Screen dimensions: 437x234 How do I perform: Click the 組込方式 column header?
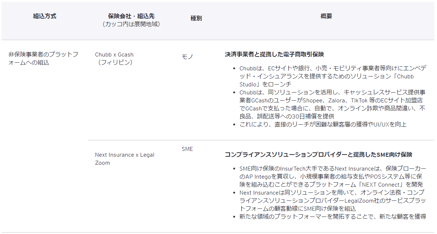tap(44, 16)
